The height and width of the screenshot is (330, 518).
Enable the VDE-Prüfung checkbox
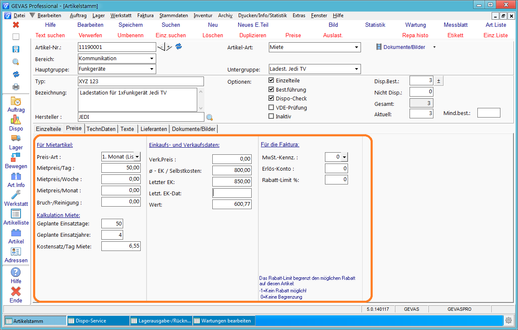coord(271,107)
